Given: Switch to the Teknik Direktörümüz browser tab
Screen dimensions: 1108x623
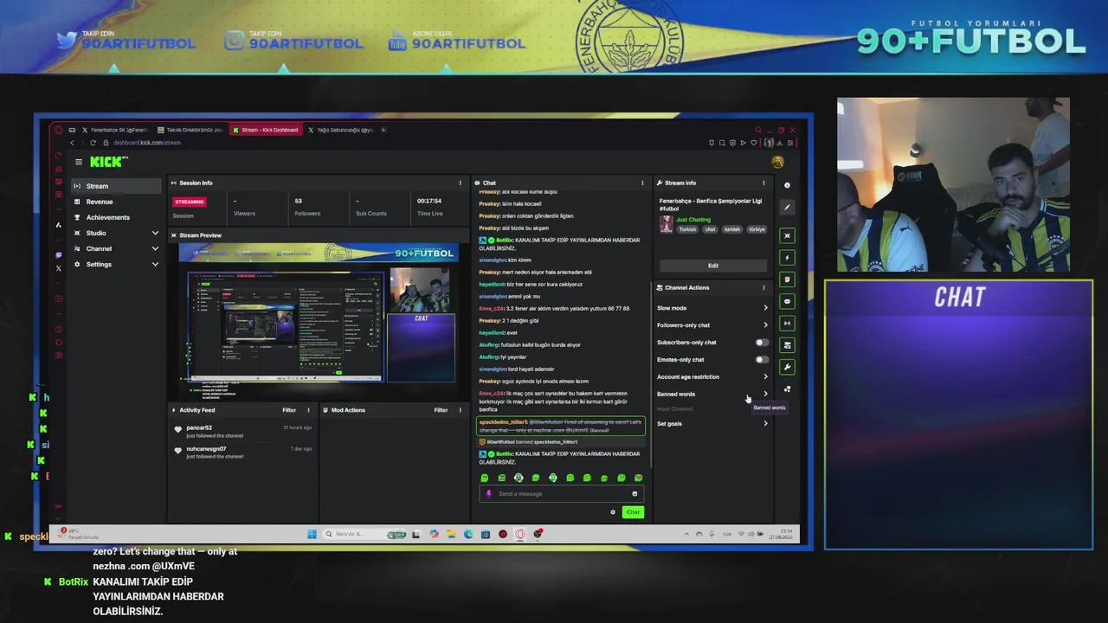Looking at the screenshot, I should tap(190, 130).
